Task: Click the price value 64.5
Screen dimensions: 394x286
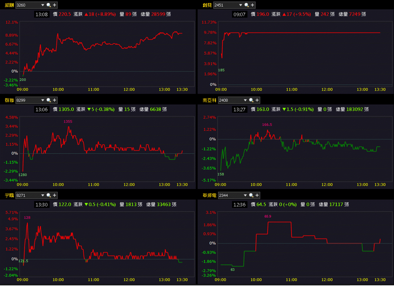Action: pyautogui.click(x=261, y=205)
